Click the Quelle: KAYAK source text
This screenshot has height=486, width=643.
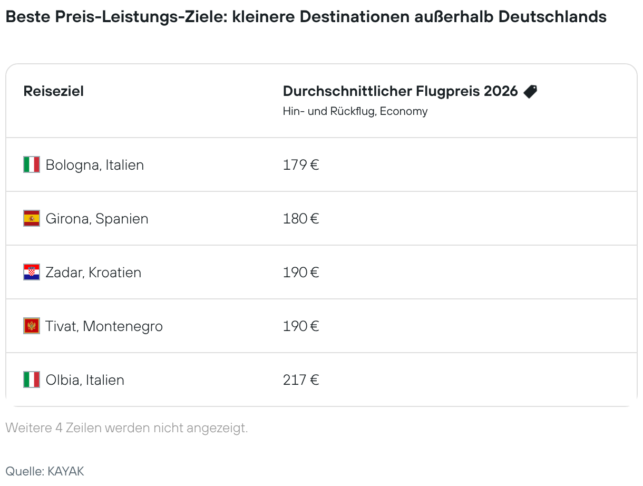tap(45, 471)
